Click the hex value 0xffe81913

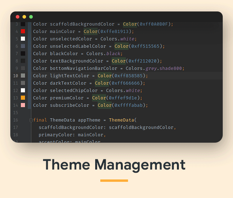pos(114,32)
